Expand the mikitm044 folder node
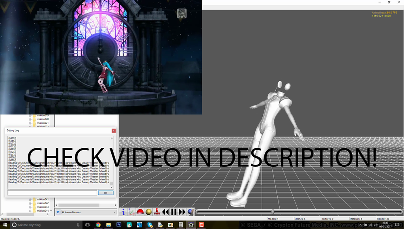The height and width of the screenshot is (229, 404). 30,211
